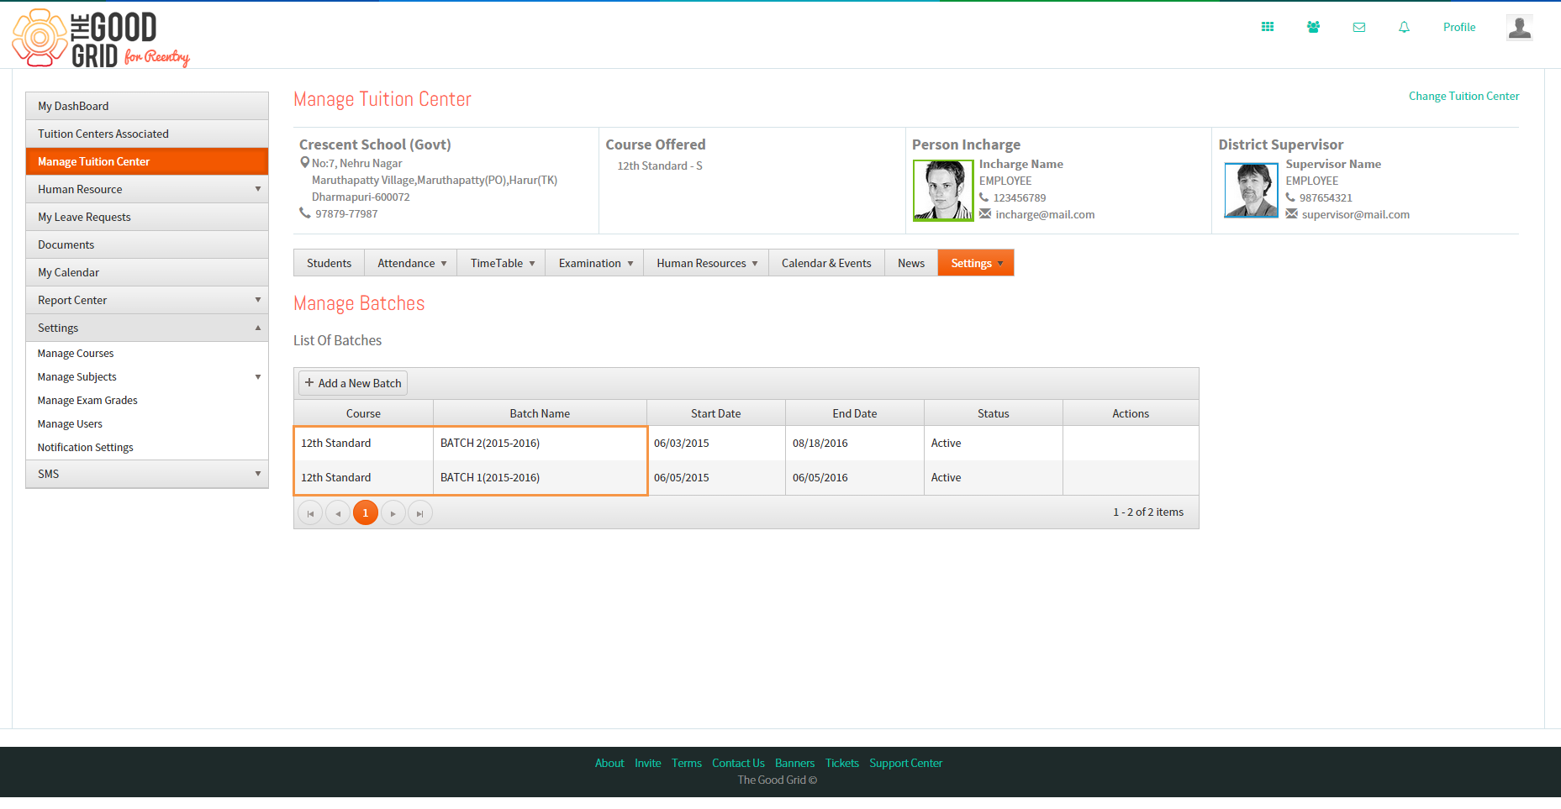Collapse the Settings sidebar section
The height and width of the screenshot is (809, 1561).
pos(147,328)
